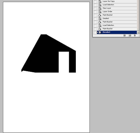The height and width of the screenshot is (133, 140).
Task: Click history slider marker beside highlighted Deselect
Action: click(97, 32)
